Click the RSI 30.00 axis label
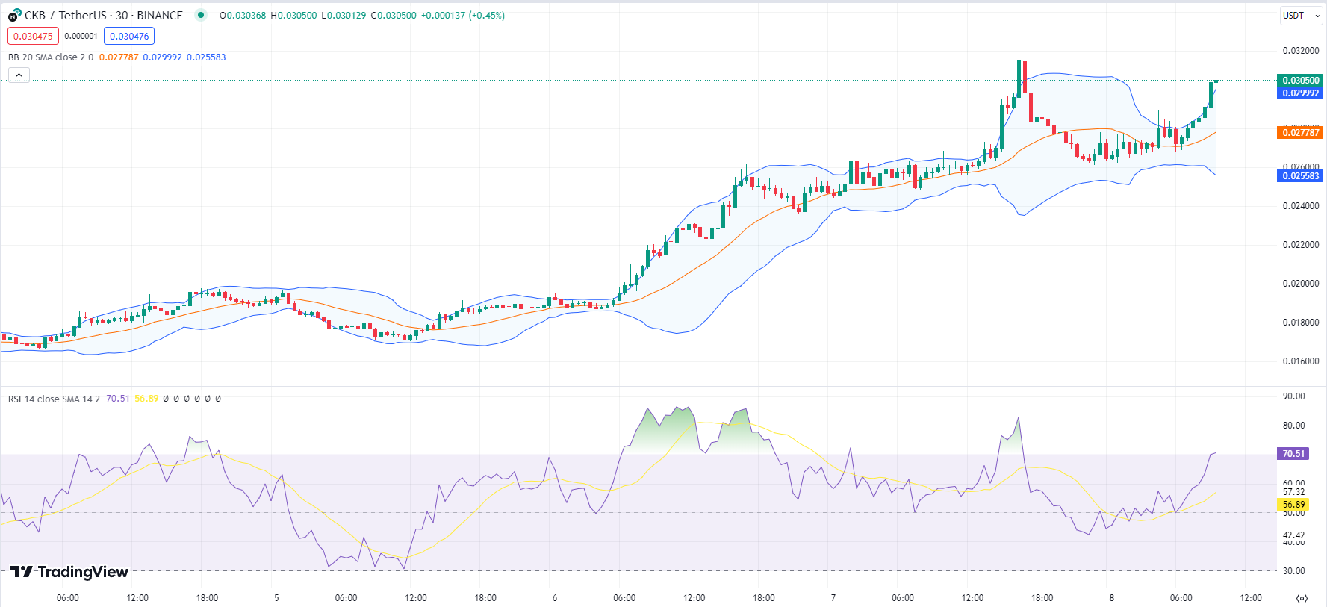 [x=1294, y=571]
